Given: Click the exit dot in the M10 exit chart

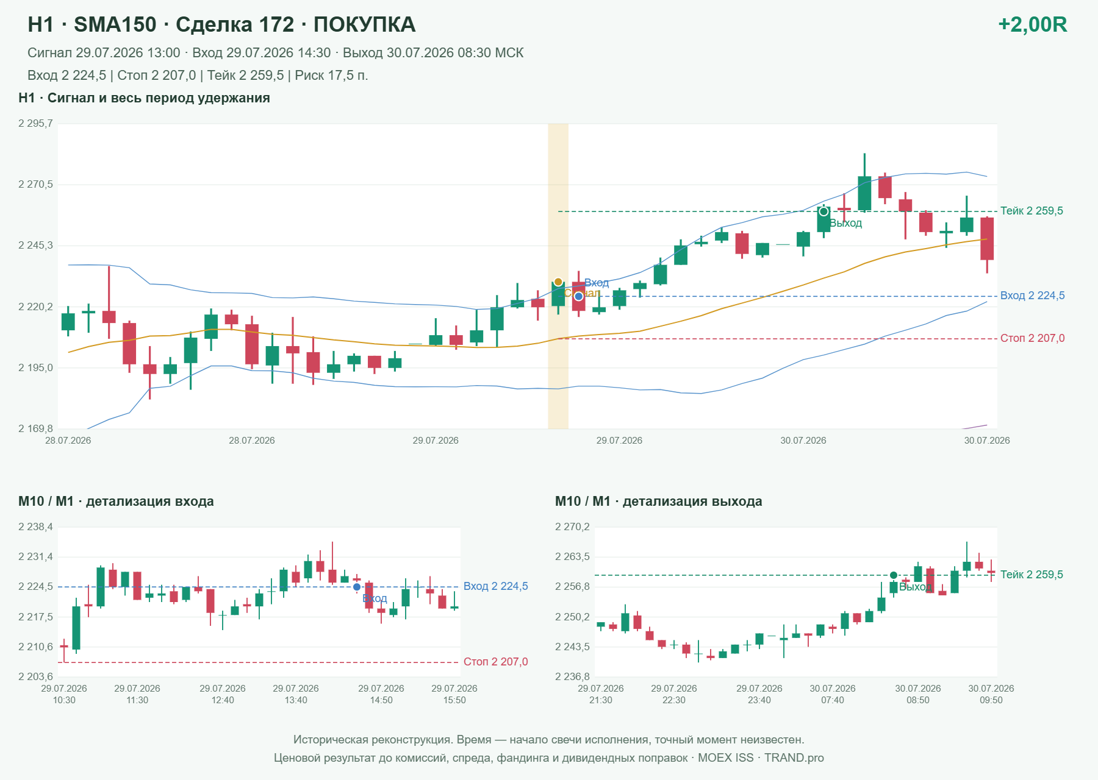Looking at the screenshot, I should tap(894, 575).
